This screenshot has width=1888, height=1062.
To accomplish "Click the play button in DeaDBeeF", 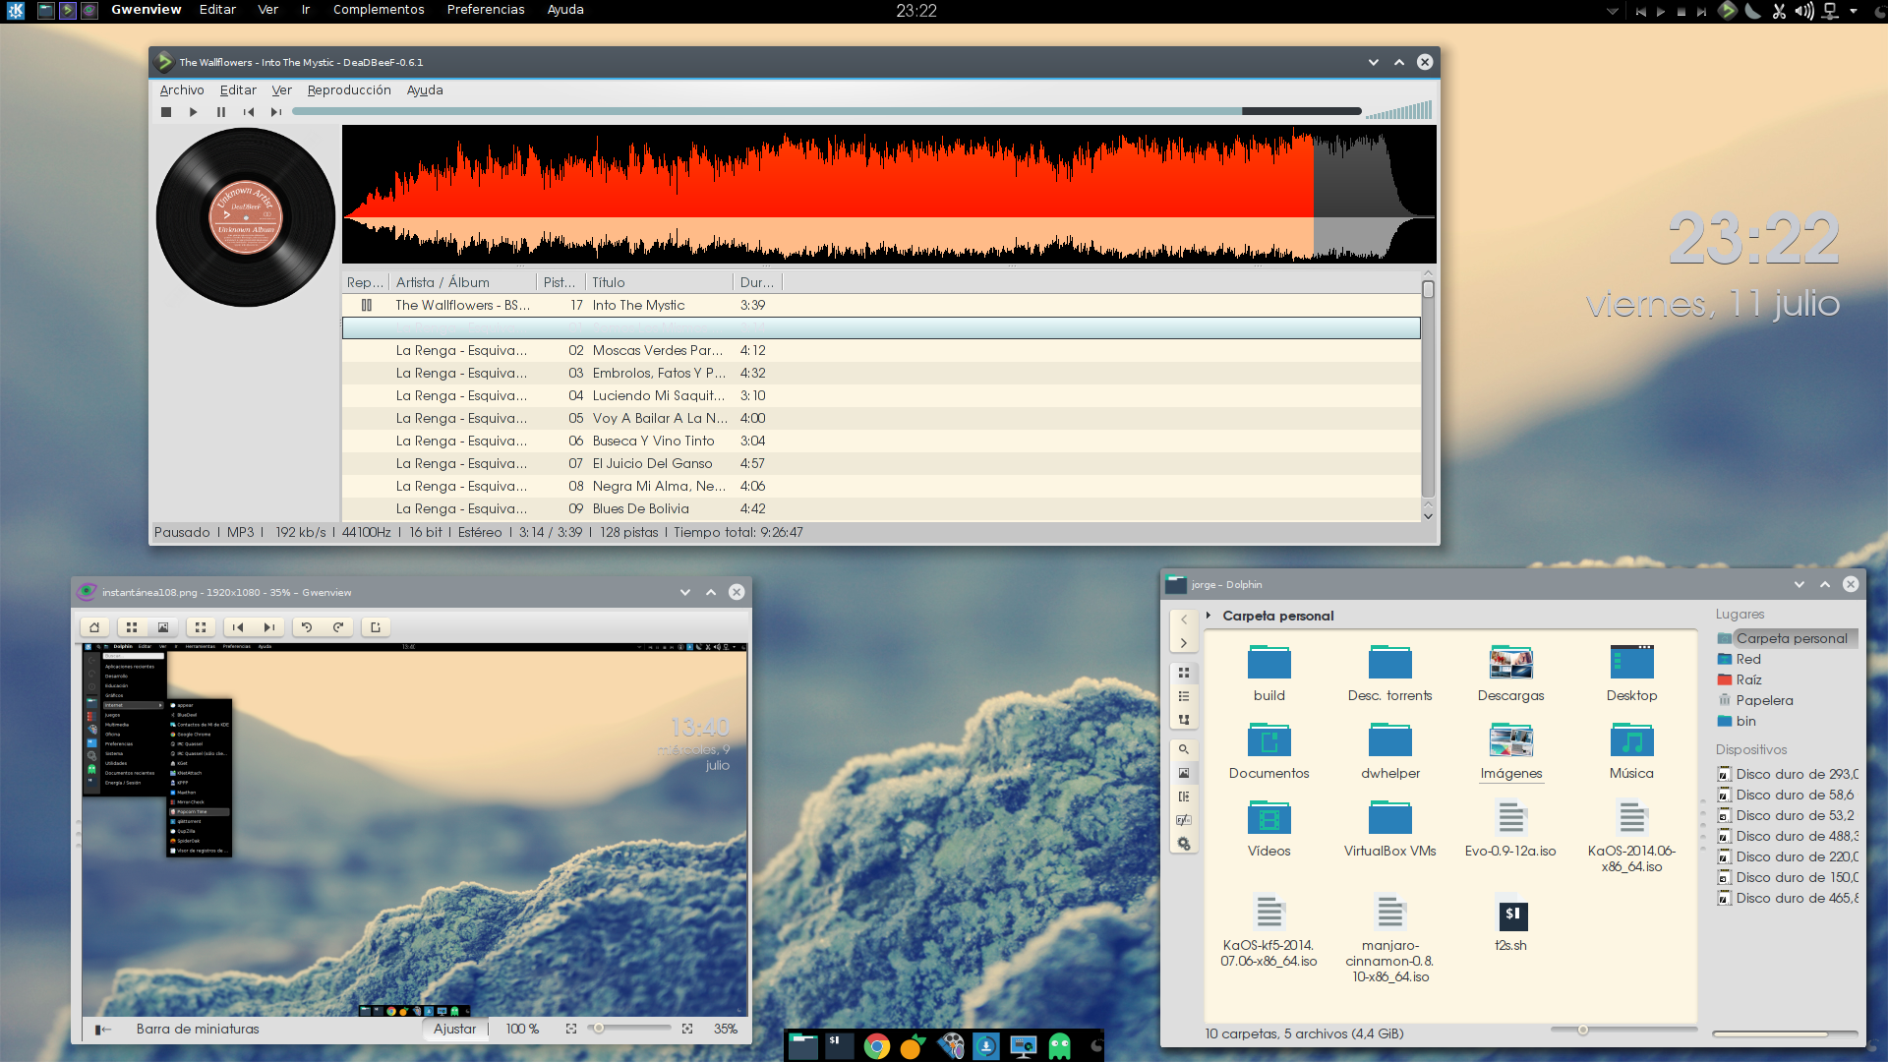I will pyautogui.click(x=194, y=112).
